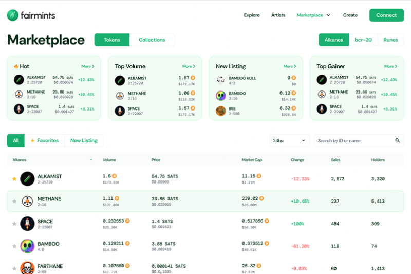The height and width of the screenshot is (274, 411).
Task: Click BEE icon in New Listing card
Action: coord(221,111)
